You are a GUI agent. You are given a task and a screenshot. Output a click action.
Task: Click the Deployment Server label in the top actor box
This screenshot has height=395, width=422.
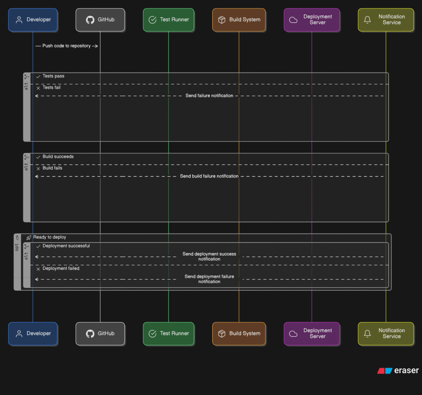[318, 20]
